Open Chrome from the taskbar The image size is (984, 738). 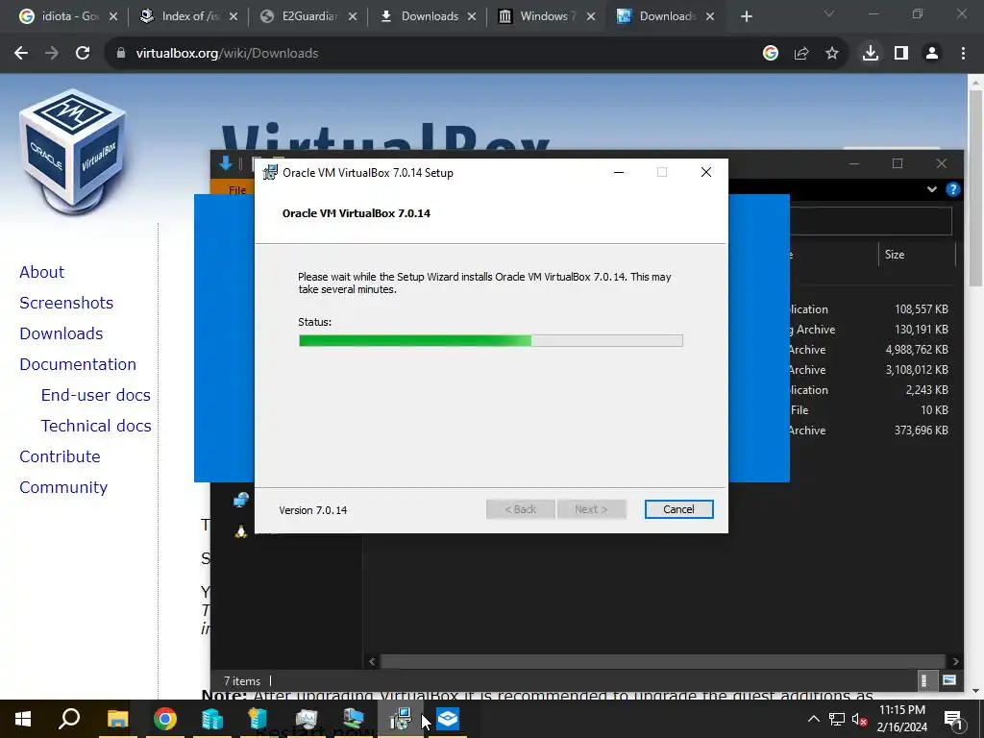click(165, 719)
